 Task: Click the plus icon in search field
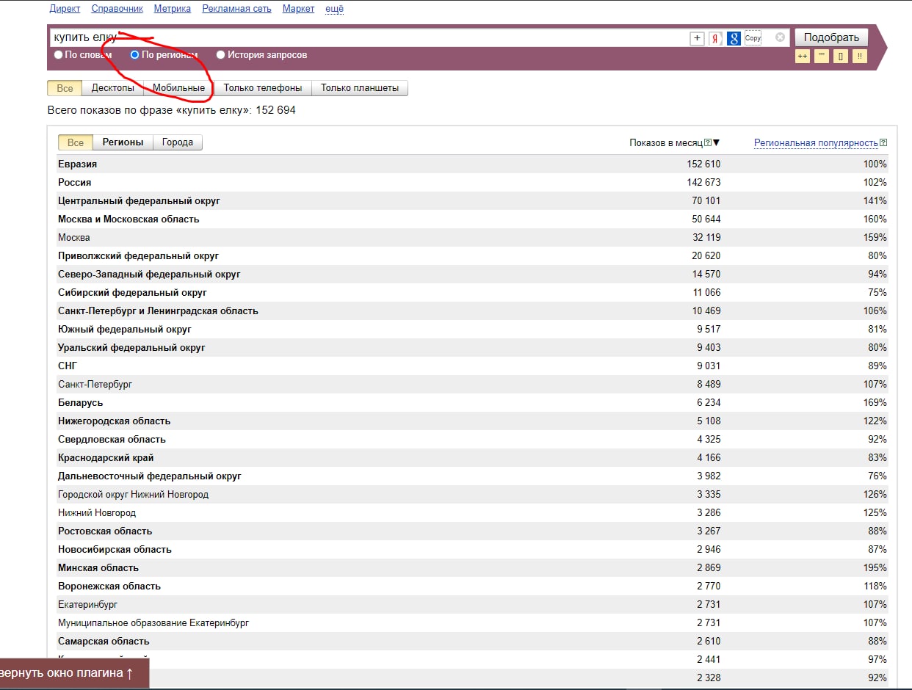coord(697,38)
